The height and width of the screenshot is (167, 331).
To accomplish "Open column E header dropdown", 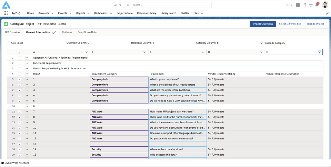I will [x=319, y=52].
